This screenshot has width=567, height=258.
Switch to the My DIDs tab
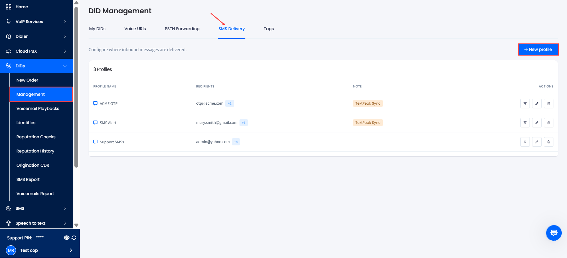tap(97, 29)
